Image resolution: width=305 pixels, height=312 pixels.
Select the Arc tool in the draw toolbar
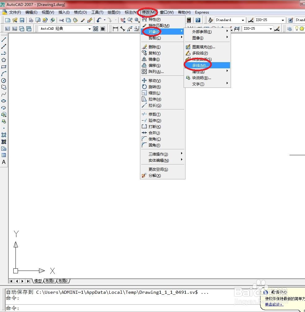(4, 74)
